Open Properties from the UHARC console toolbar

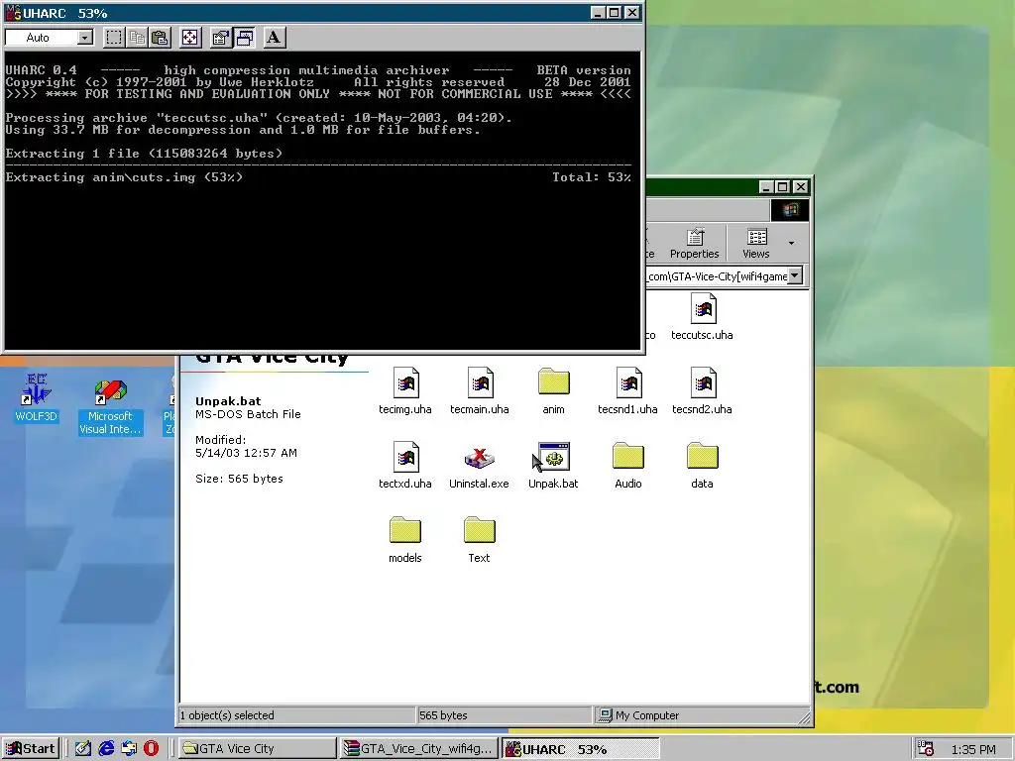coord(221,38)
